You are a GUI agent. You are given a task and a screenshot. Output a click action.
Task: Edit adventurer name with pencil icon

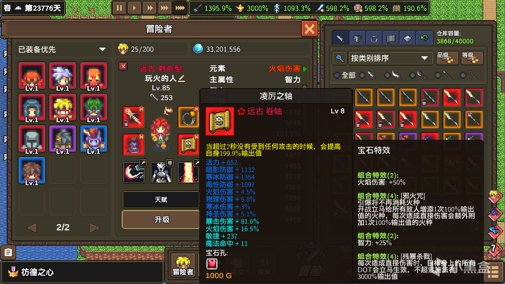pyautogui.click(x=182, y=78)
